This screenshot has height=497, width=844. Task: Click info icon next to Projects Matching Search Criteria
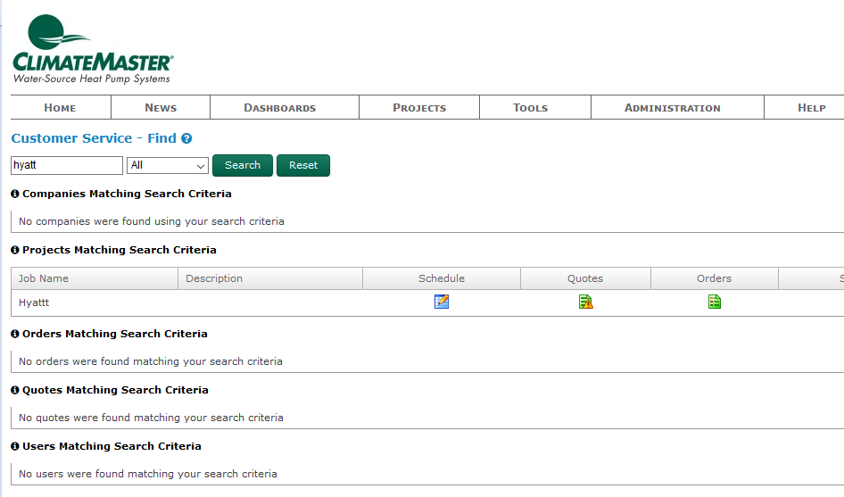pyautogui.click(x=15, y=250)
